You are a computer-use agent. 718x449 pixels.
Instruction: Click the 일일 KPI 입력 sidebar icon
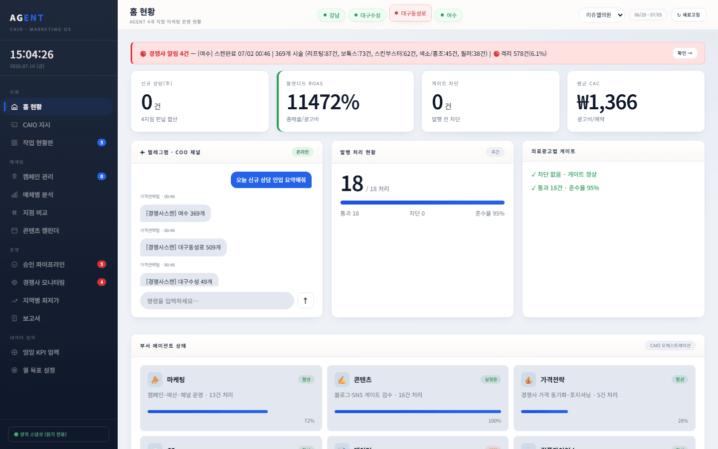click(x=14, y=352)
